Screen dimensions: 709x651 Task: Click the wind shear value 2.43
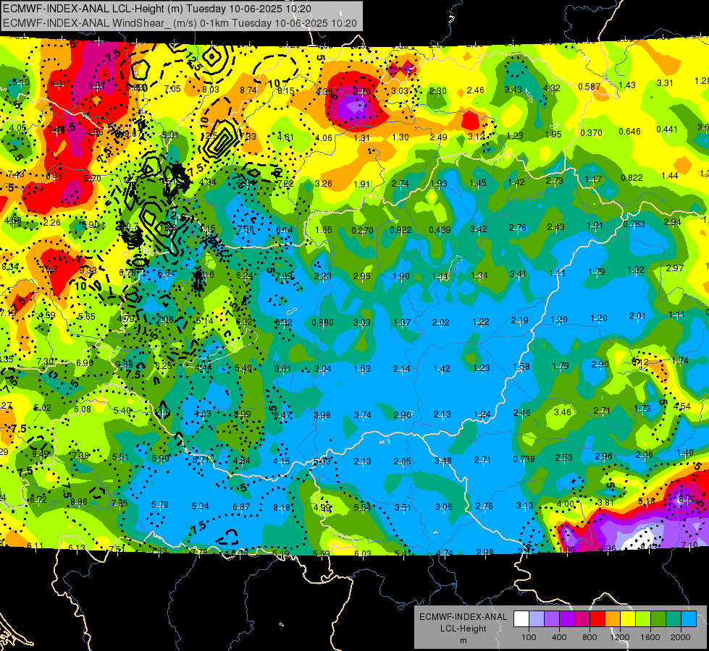(555, 227)
